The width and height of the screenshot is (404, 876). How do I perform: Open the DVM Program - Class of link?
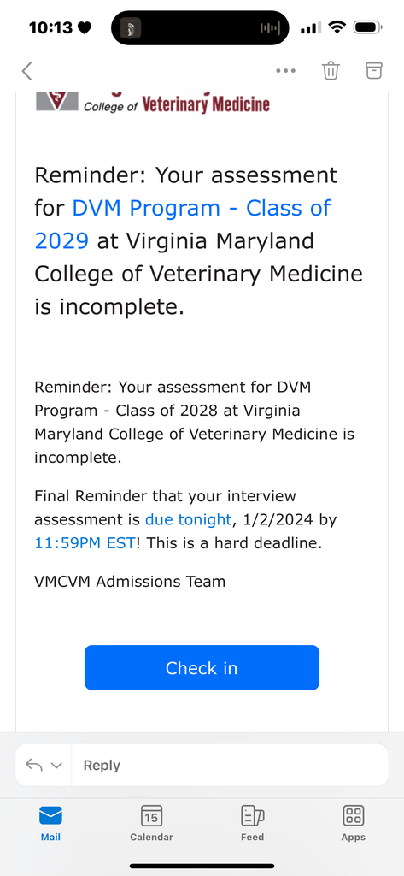coord(202,209)
